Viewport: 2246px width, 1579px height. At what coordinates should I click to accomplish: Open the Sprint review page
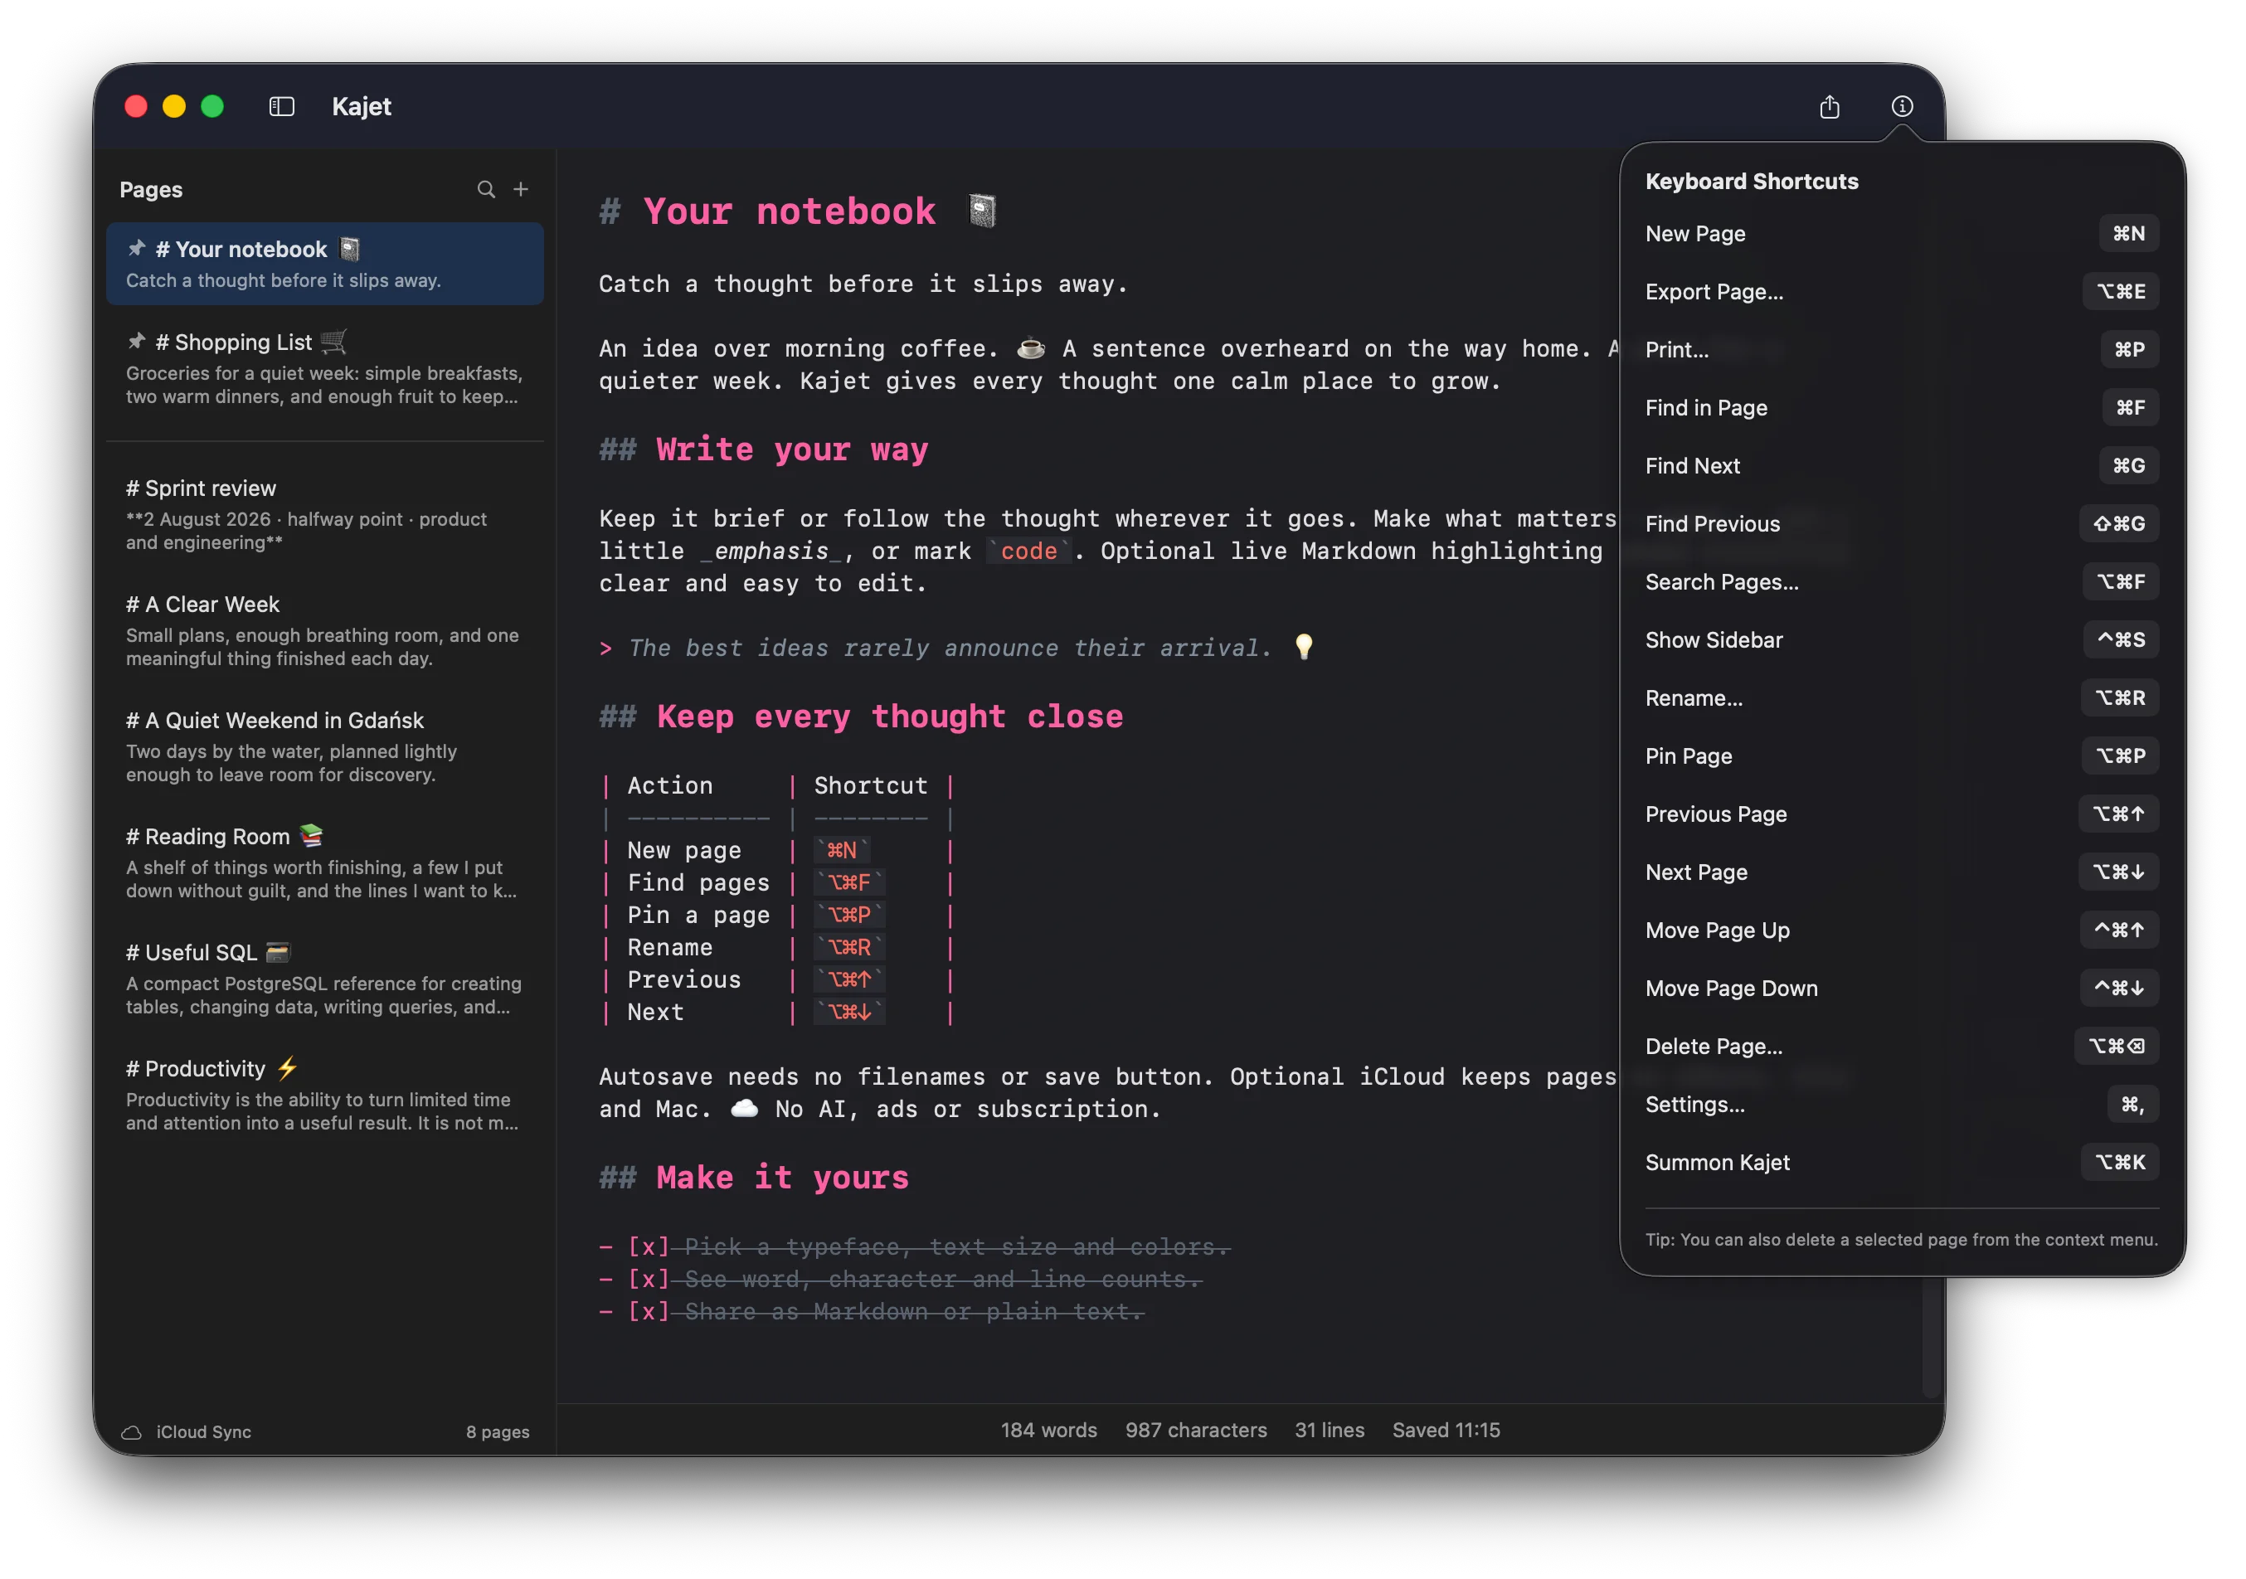click(x=325, y=515)
